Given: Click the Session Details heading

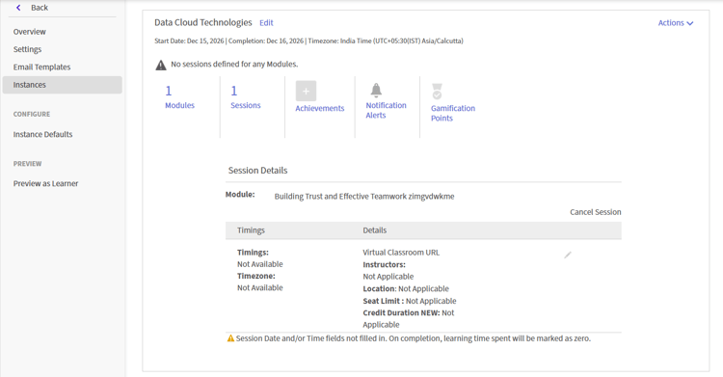Looking at the screenshot, I should pos(257,171).
